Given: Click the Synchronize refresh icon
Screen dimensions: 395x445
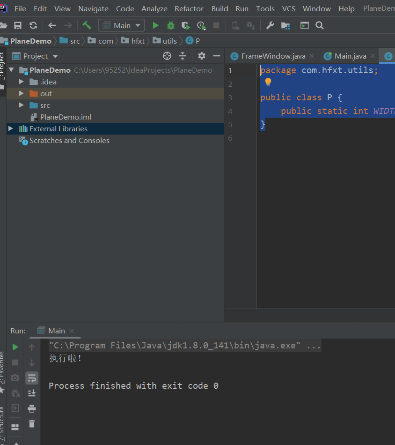Looking at the screenshot, I should point(33,25).
